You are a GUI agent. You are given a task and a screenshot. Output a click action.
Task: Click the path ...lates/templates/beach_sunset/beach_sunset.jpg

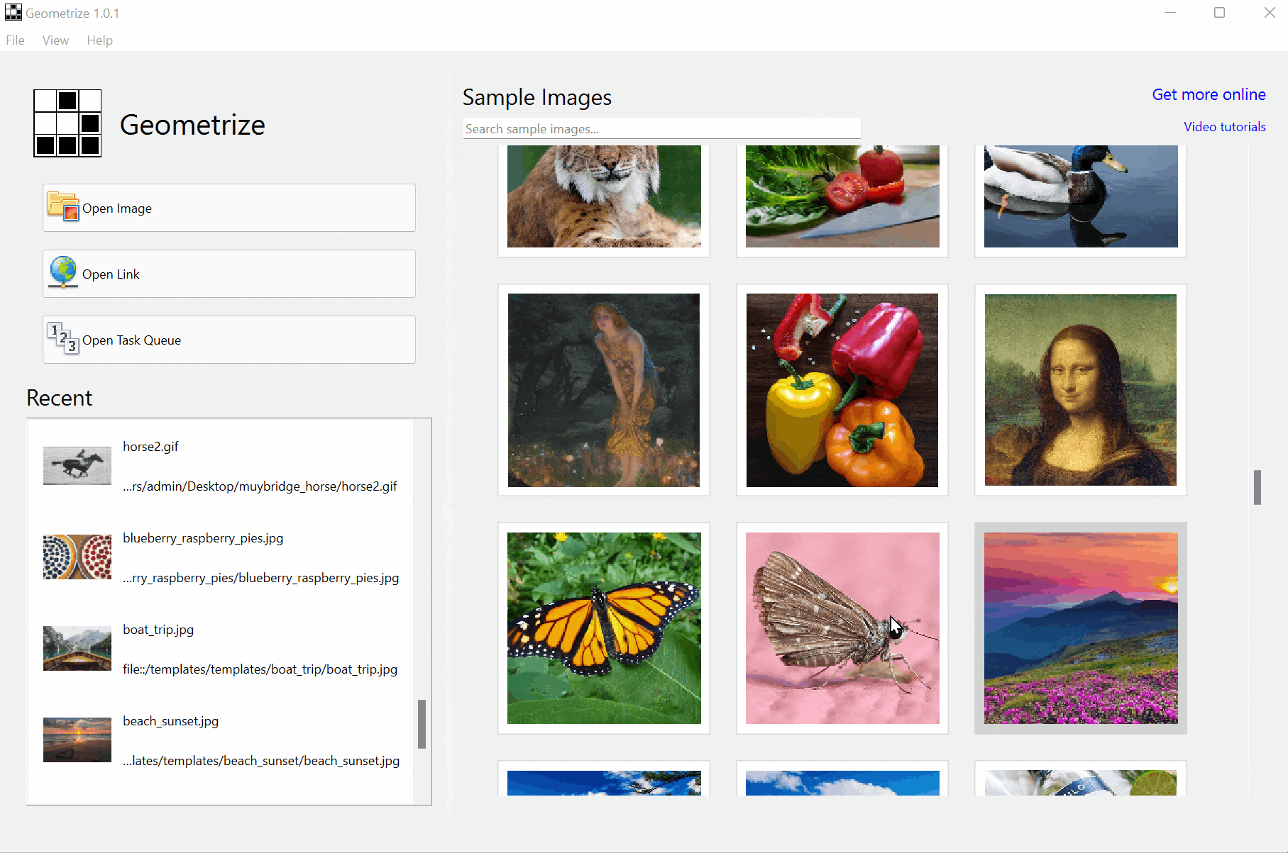[x=261, y=761]
